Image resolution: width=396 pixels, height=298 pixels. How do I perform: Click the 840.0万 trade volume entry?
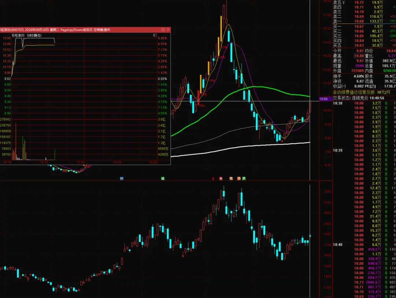click(x=374, y=264)
